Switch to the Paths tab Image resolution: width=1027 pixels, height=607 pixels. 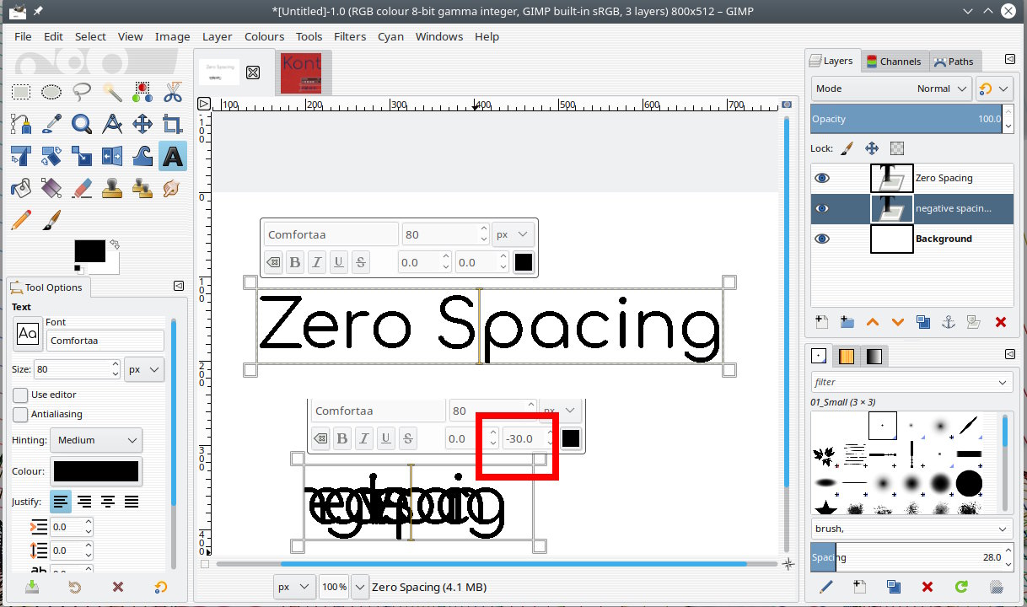click(x=954, y=61)
